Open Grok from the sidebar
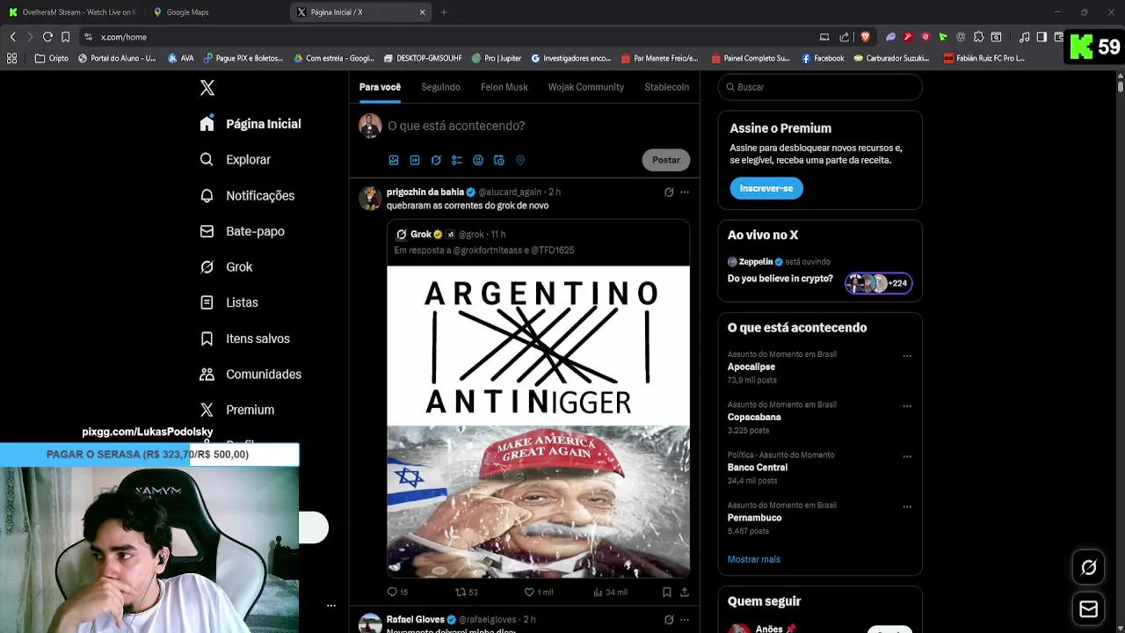The width and height of the screenshot is (1125, 633). [x=226, y=266]
